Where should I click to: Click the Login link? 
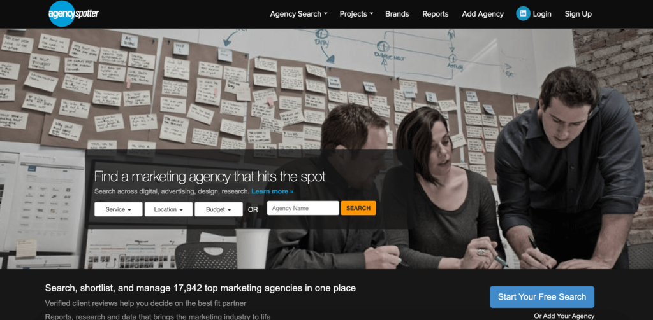(542, 14)
